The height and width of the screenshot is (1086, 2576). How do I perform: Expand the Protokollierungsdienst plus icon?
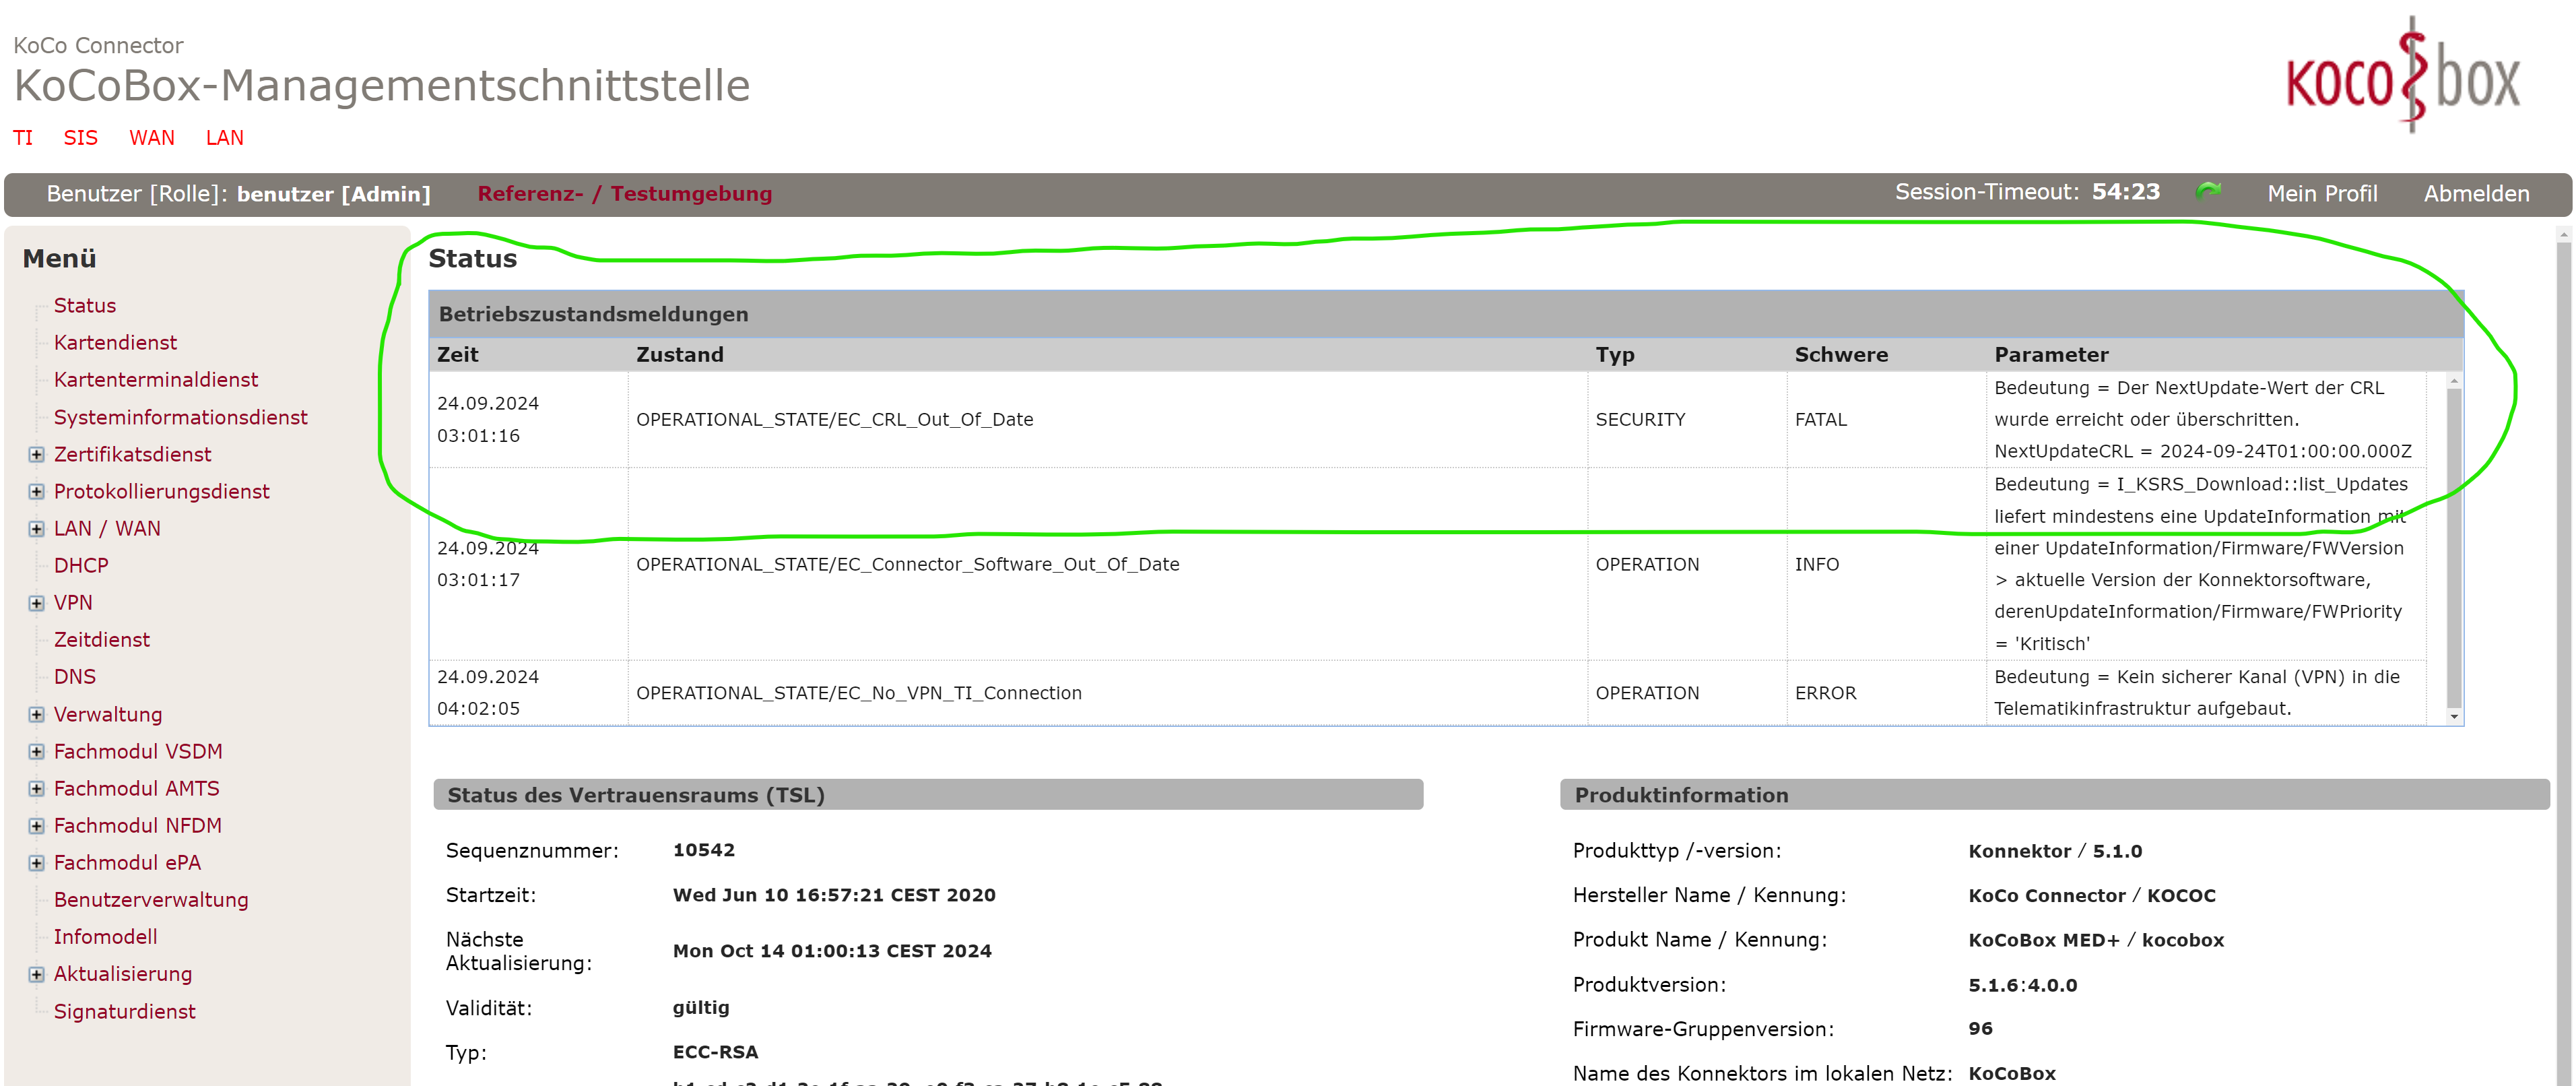click(x=36, y=492)
